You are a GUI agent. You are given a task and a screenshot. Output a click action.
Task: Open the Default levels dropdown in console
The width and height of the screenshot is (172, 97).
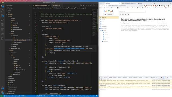(155, 79)
